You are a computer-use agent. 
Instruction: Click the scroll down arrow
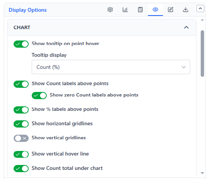coord(202,173)
